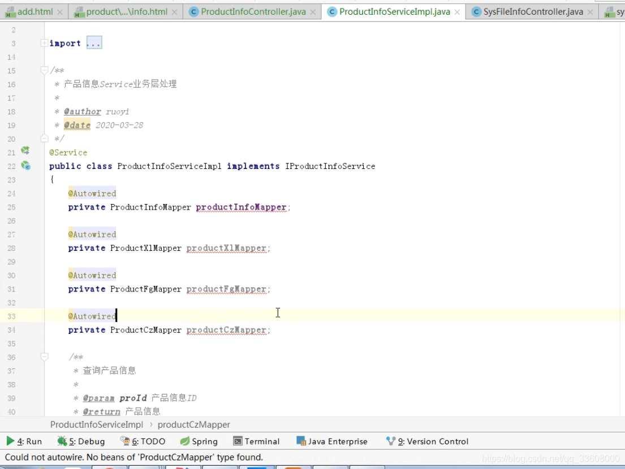
Task: Click the @Autowired annotation on line 30
Action: [x=92, y=276]
